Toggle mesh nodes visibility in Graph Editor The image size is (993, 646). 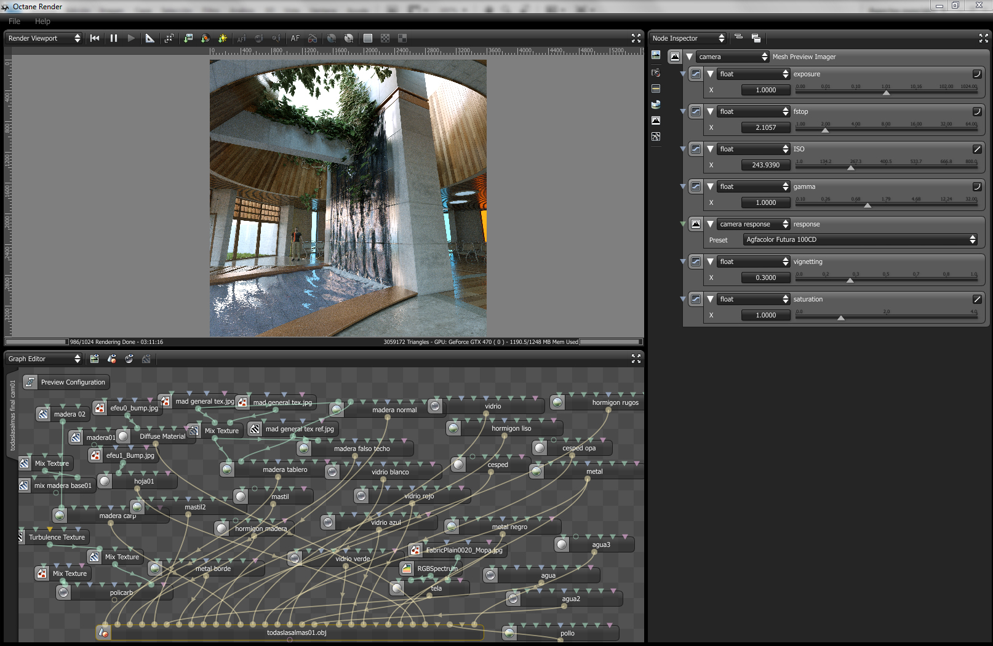112,359
